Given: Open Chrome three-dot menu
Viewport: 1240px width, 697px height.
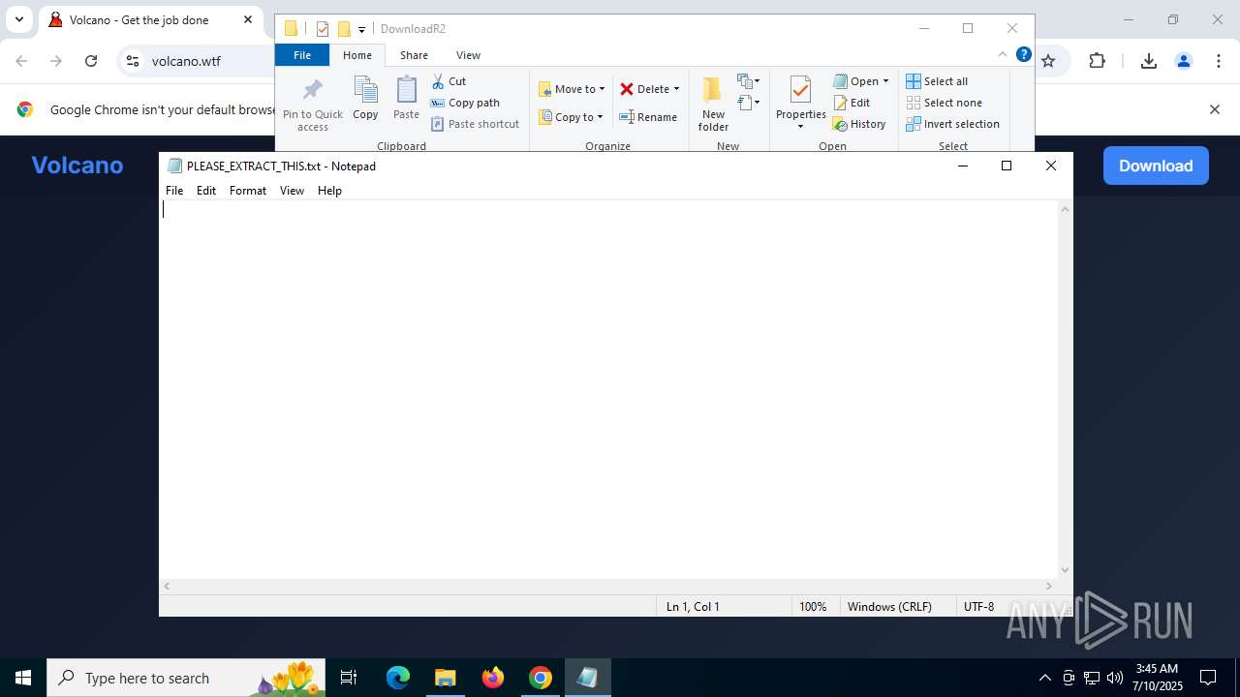Looking at the screenshot, I should 1218,61.
